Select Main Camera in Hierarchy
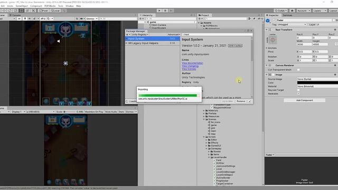Viewport: 338px width, 190px height. pyautogui.click(x=159, y=25)
